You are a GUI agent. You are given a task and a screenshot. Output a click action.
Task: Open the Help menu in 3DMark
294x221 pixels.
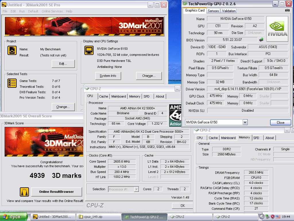coord(69,11)
